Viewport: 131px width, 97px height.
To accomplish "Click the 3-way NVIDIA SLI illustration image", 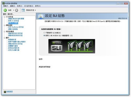I will pos(72,46).
